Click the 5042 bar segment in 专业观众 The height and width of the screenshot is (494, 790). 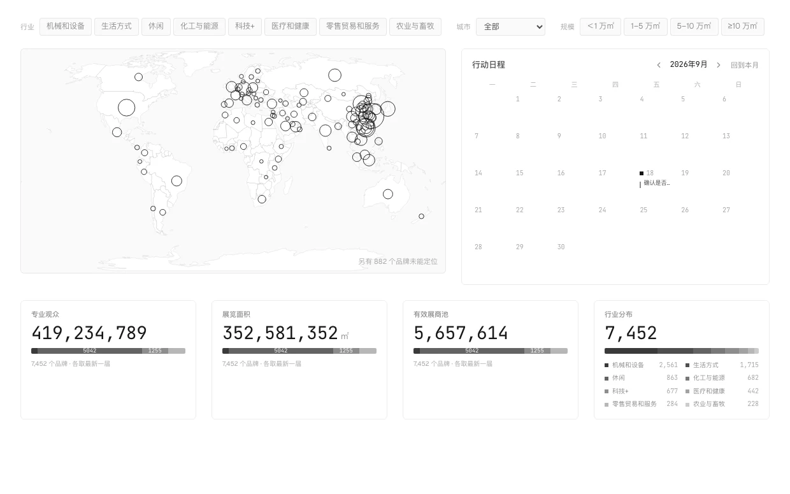point(90,351)
